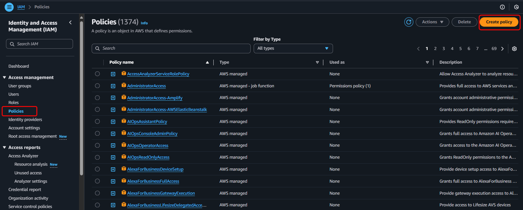Screen dimensions: 523x210
Task: Select radio for AIOpsReadOnlyAccess
Action: (x=97, y=157)
